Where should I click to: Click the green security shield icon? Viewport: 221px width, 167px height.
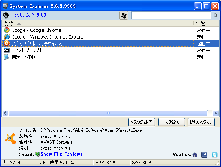(x=37, y=154)
